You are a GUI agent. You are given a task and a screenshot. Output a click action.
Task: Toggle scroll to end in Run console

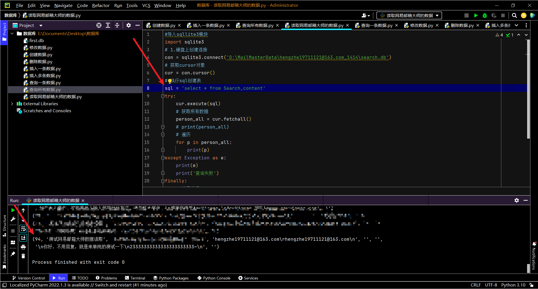point(23,238)
